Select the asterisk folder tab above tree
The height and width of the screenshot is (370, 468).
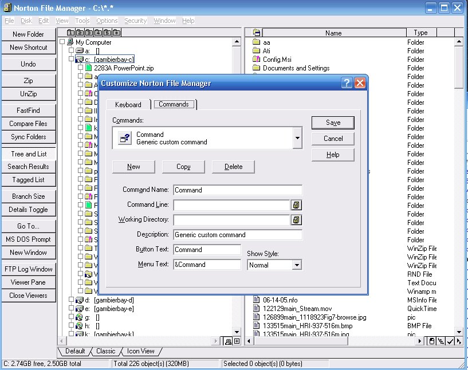pyautogui.click(x=117, y=33)
